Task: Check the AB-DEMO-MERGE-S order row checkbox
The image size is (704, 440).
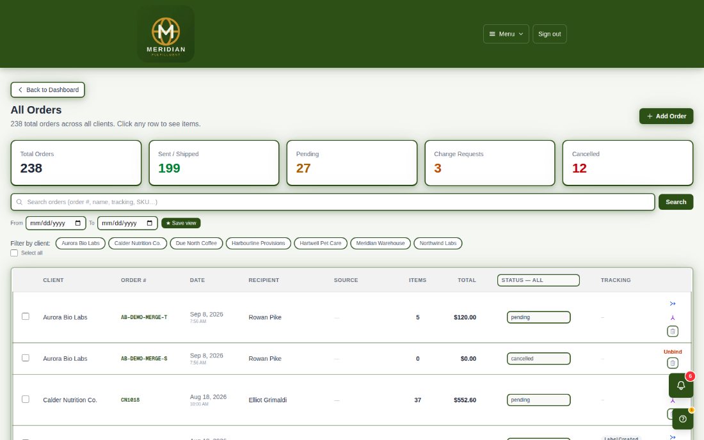Action: coord(26,358)
